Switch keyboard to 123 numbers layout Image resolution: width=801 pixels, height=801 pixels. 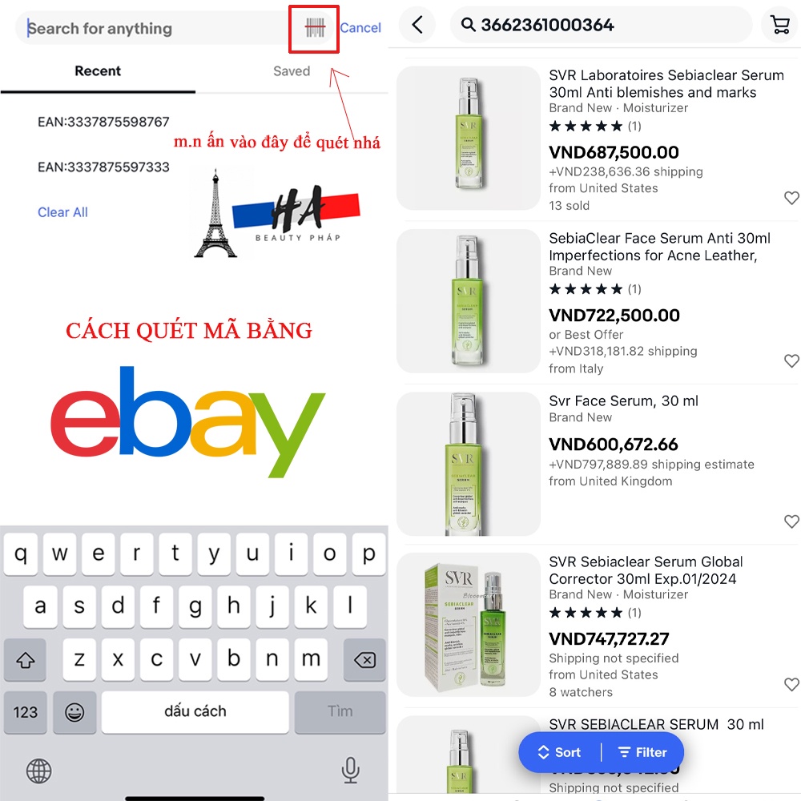tap(25, 712)
